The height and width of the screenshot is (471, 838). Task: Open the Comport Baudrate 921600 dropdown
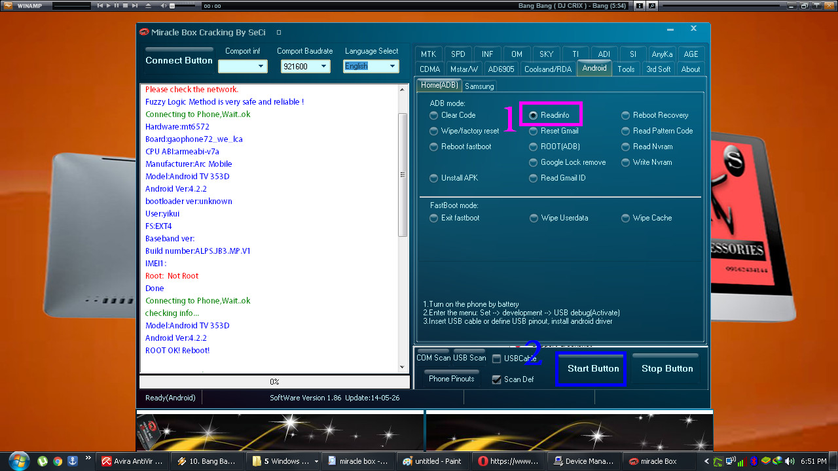[305, 66]
